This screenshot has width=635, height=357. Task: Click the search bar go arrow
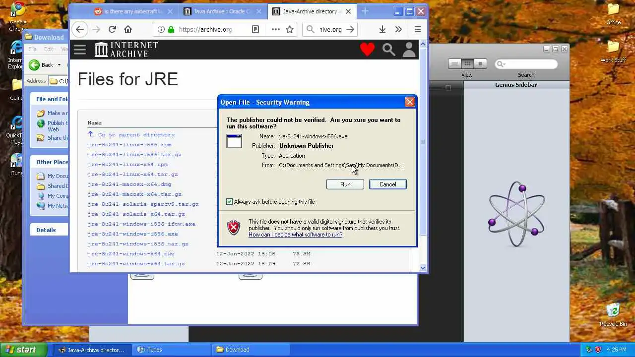[x=350, y=29]
